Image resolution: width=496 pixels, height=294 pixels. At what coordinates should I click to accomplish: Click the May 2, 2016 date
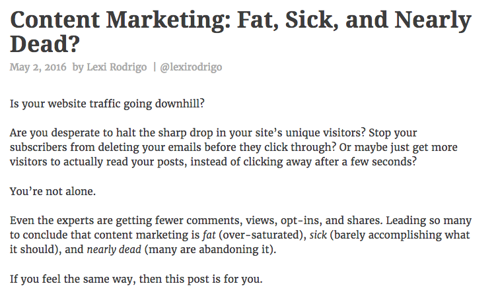click(38, 67)
